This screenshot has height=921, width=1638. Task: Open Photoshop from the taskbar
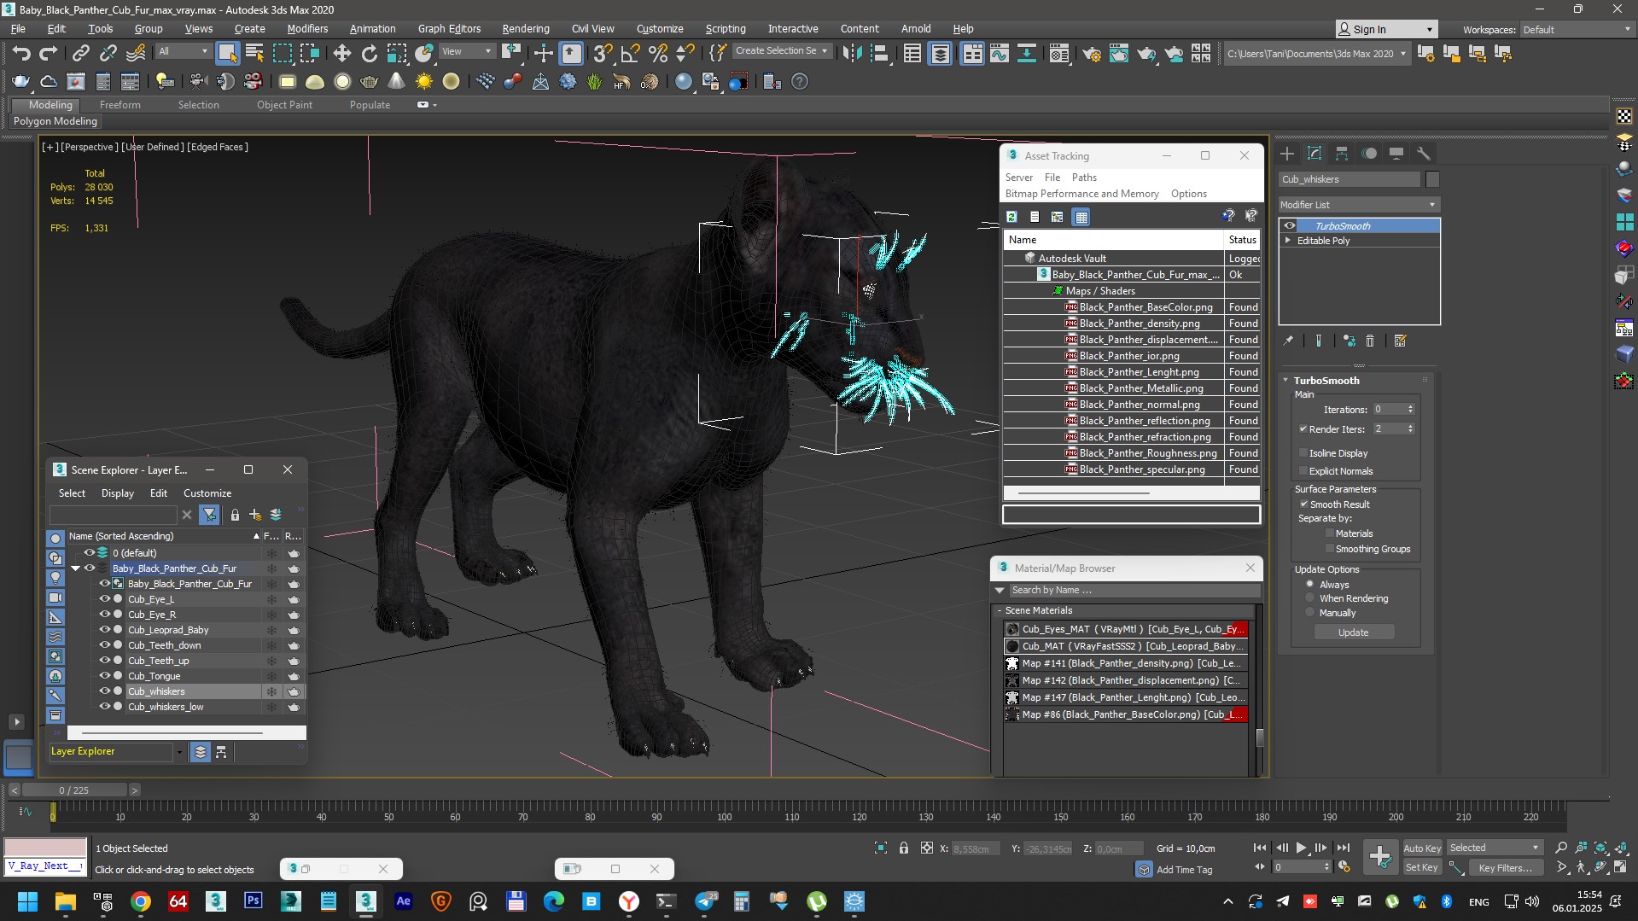point(254,901)
